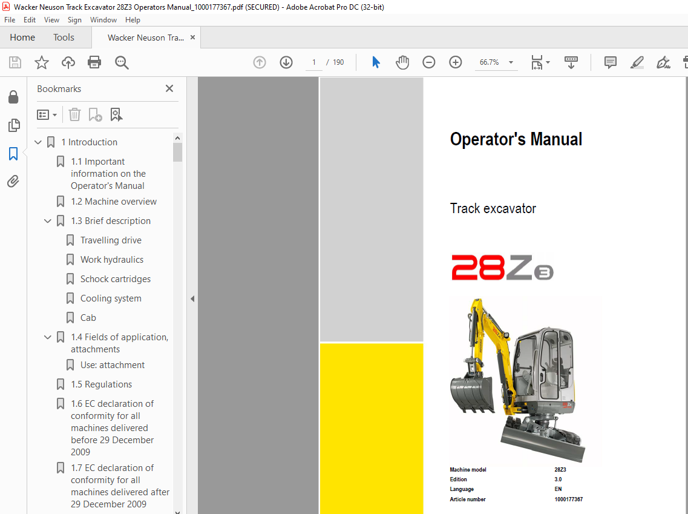The height and width of the screenshot is (514, 688).
Task: Switch to Home tab
Action: point(22,38)
